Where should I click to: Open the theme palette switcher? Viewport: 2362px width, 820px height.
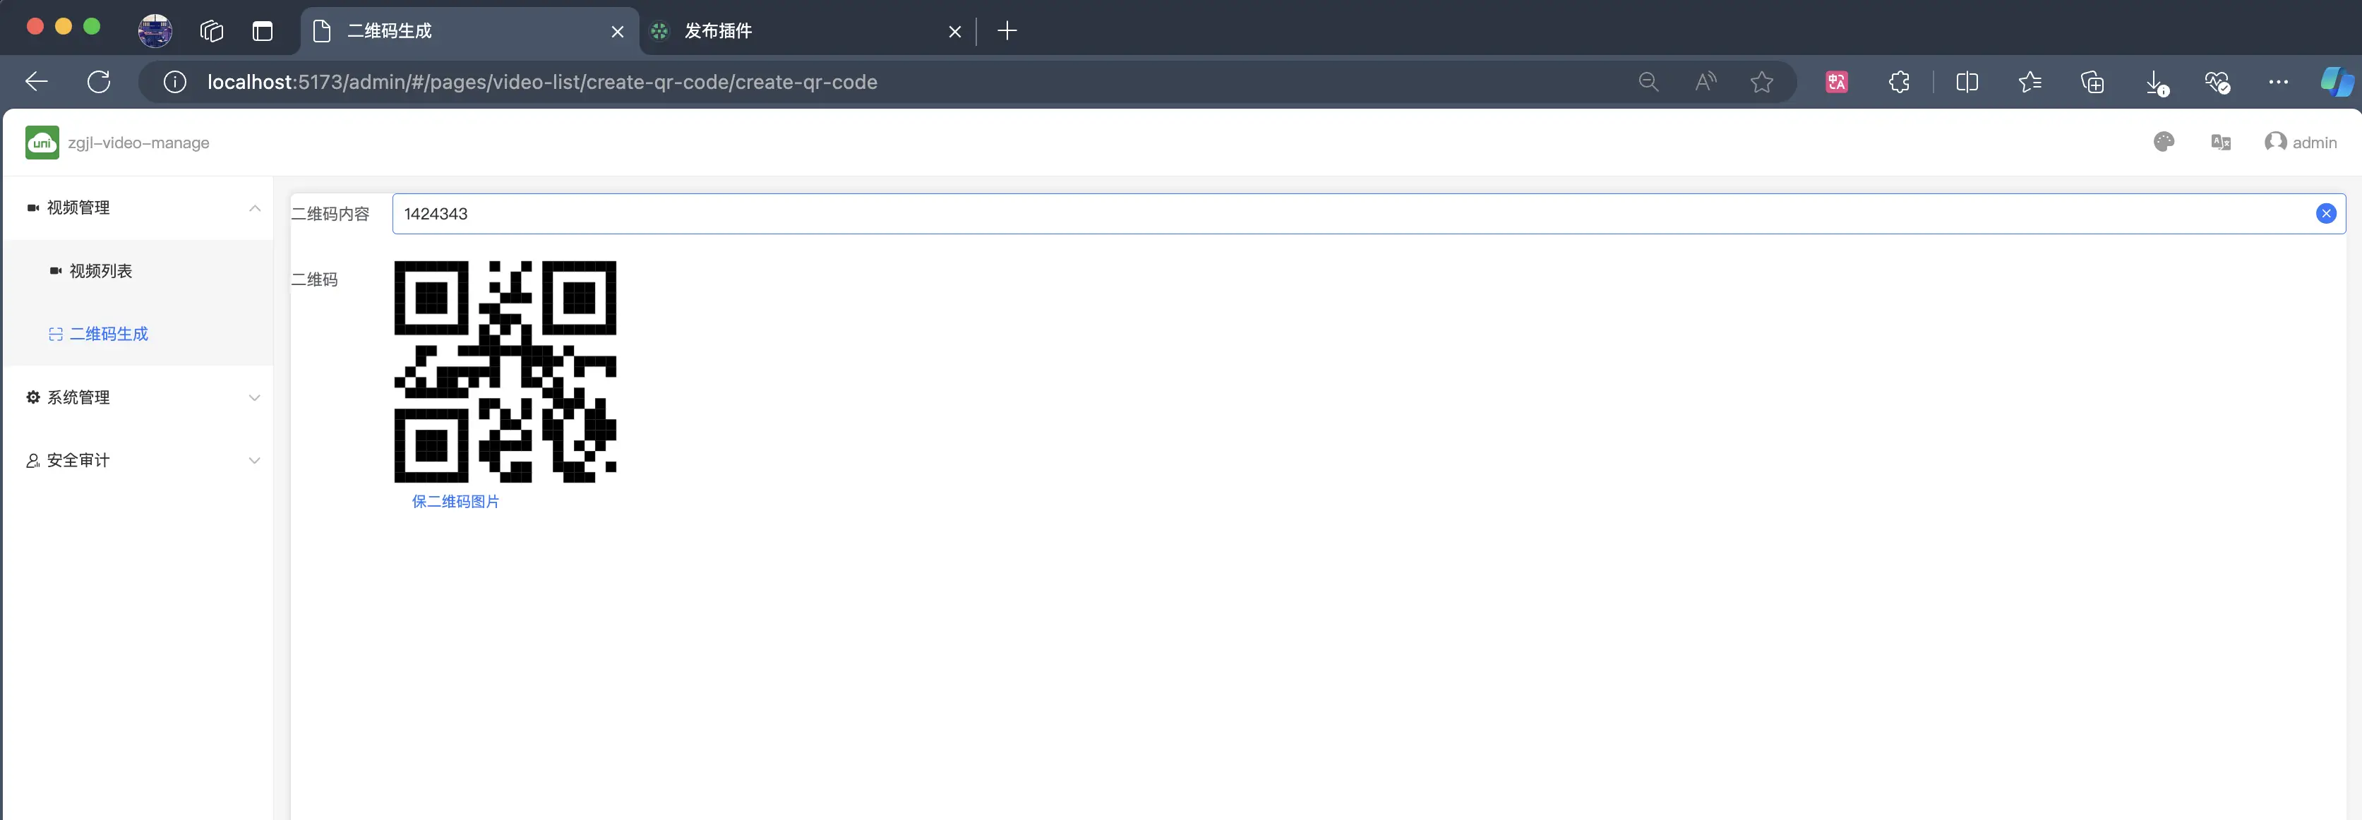click(x=2164, y=142)
